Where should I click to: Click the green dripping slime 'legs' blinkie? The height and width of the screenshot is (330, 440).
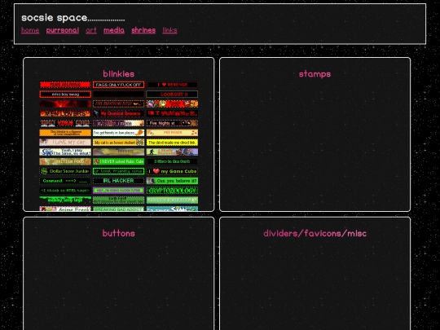pos(65,200)
